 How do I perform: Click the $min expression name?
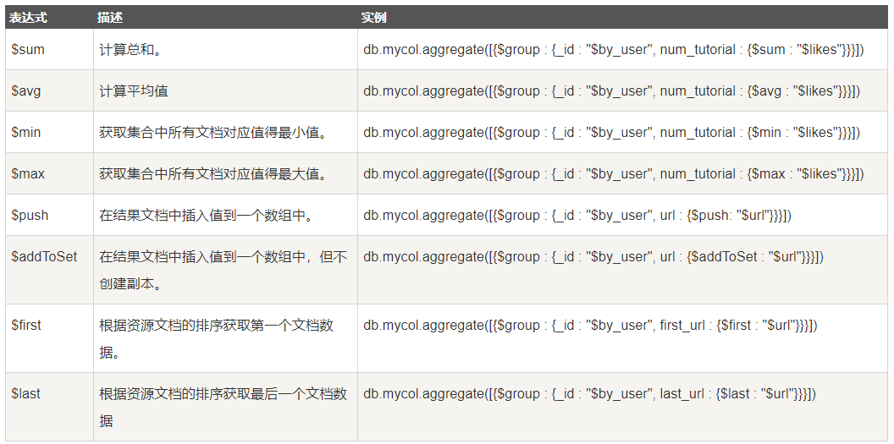pos(26,132)
